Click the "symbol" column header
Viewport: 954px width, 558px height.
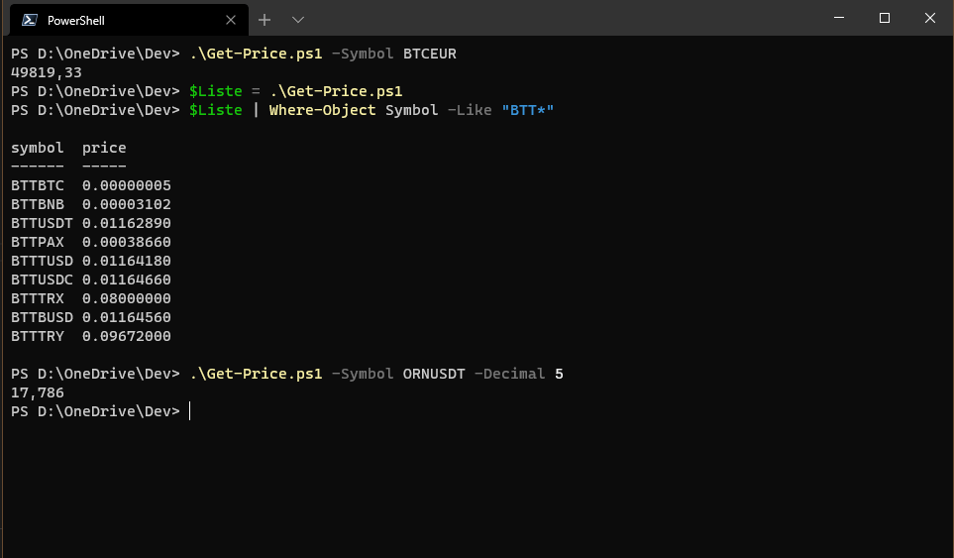37,148
